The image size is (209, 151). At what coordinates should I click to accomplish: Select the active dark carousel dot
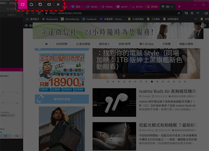(152, 81)
